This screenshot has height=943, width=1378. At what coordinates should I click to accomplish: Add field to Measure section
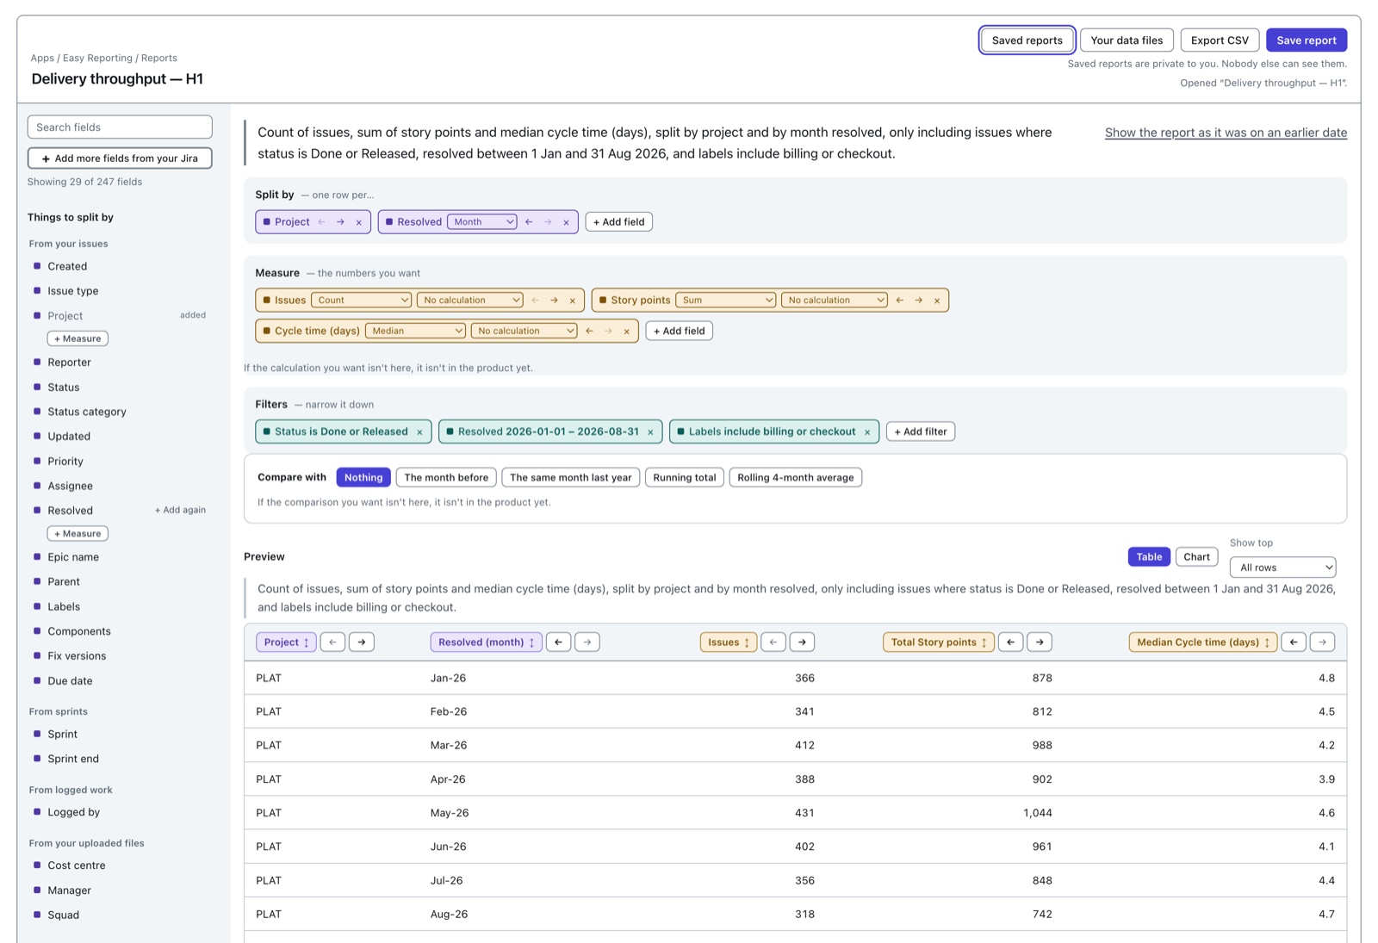point(679,331)
